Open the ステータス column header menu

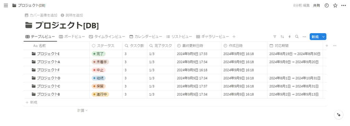tap(106, 46)
